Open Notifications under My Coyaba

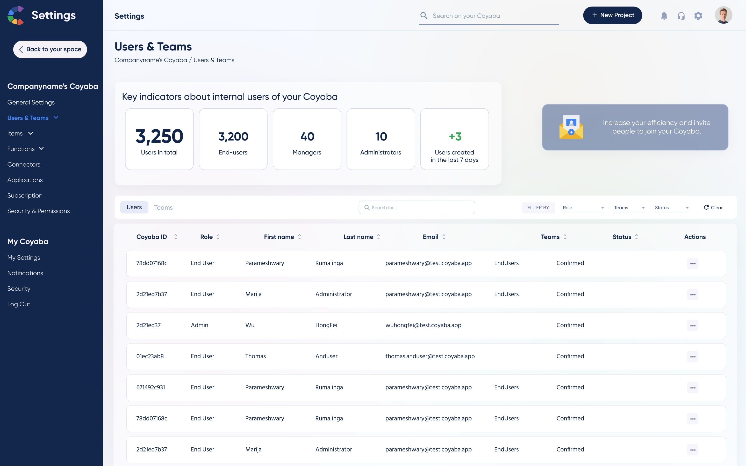(25, 273)
